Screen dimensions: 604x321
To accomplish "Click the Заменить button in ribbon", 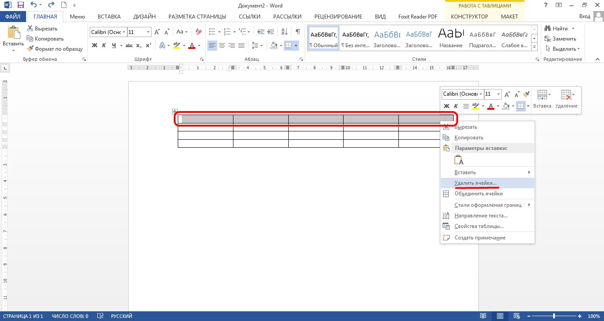I will pyautogui.click(x=561, y=39).
